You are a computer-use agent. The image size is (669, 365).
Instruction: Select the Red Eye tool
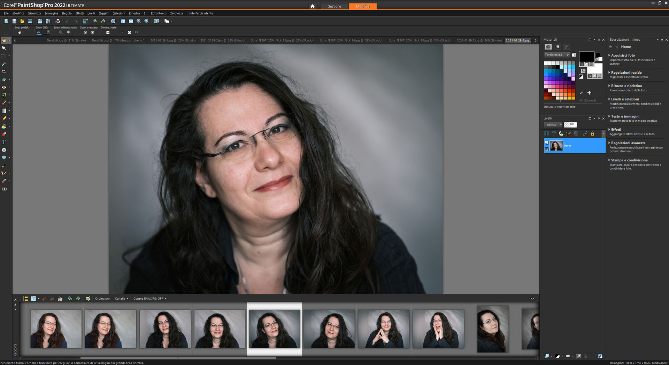point(4,87)
